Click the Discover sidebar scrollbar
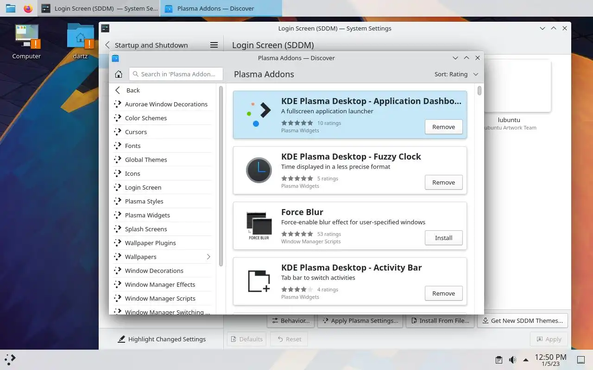The image size is (593, 370). click(221, 176)
